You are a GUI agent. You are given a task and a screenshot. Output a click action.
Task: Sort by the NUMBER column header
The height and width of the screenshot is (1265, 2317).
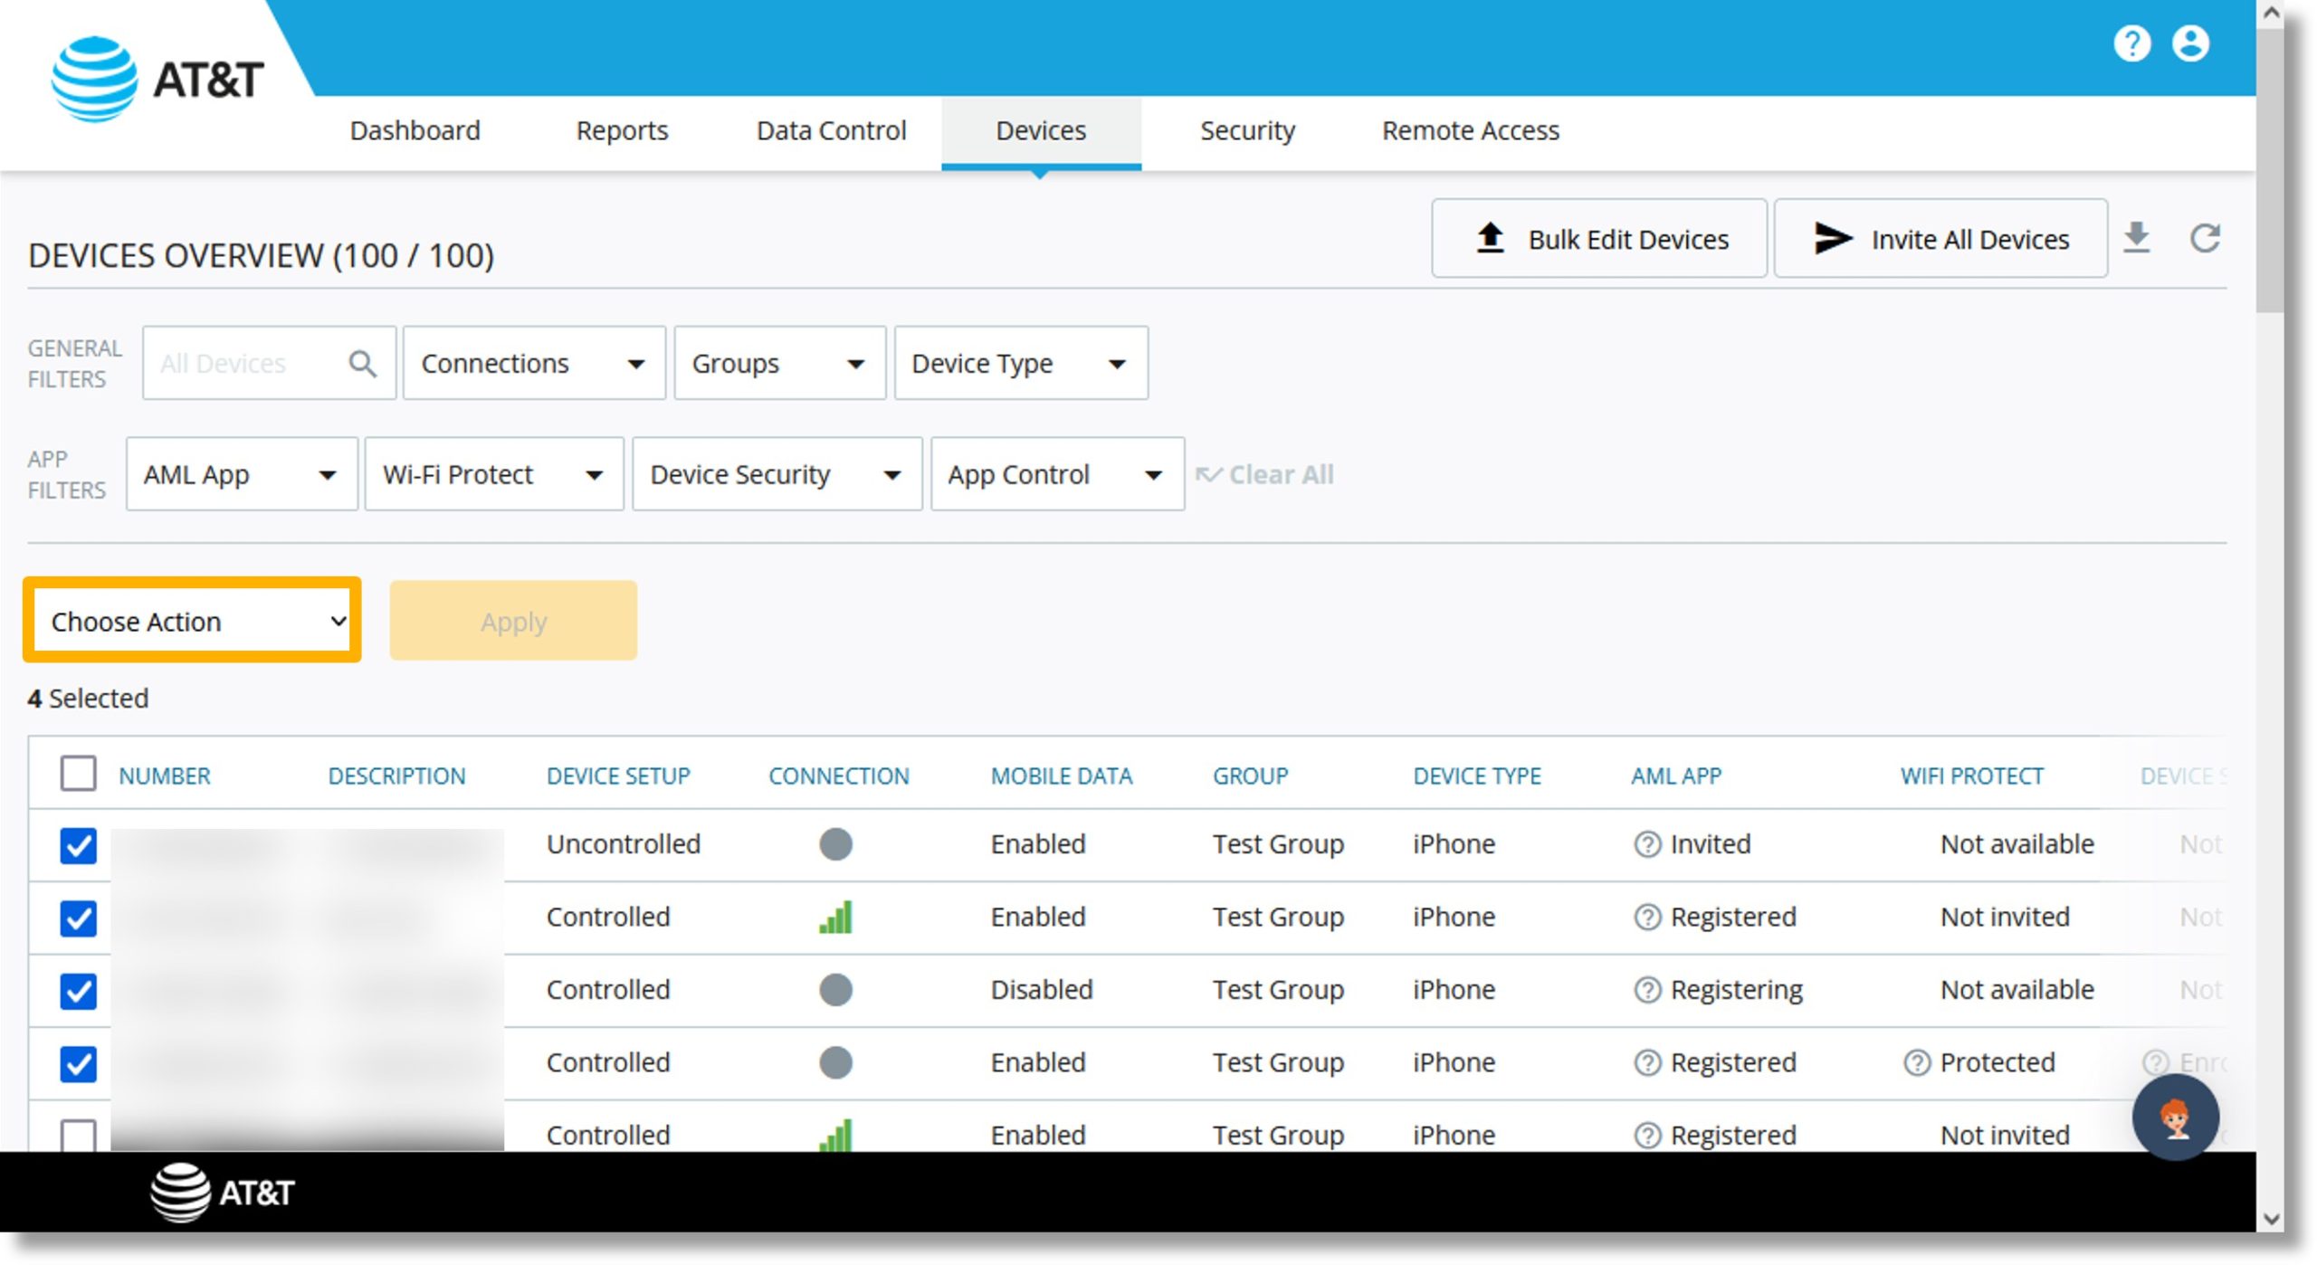click(164, 775)
